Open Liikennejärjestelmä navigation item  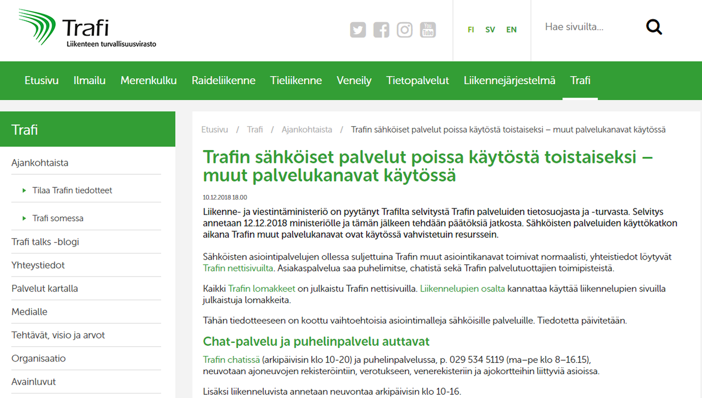pyautogui.click(x=509, y=80)
